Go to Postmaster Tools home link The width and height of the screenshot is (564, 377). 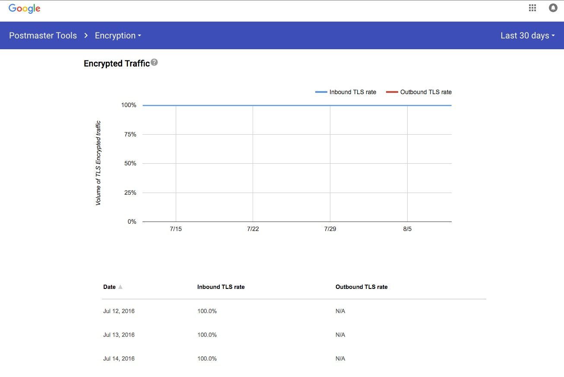43,35
